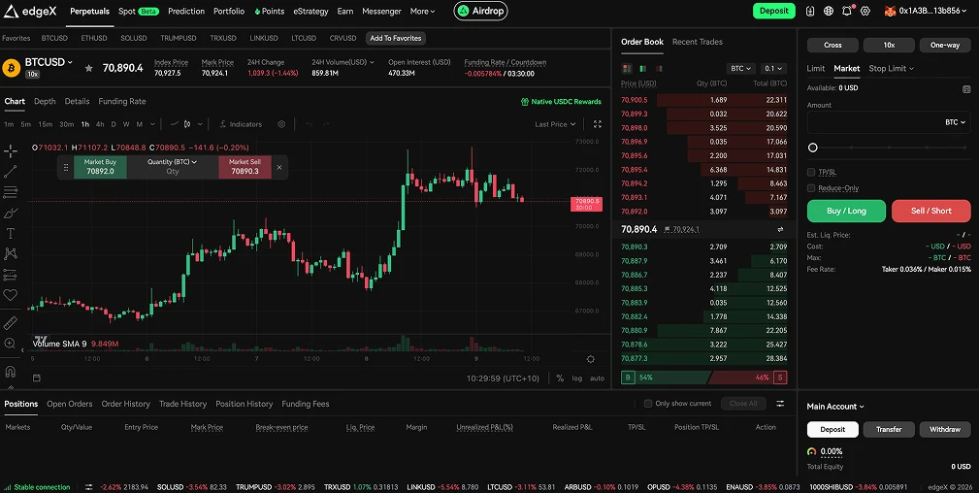The image size is (979, 493).
Task: Open chart settings gear in toolbar
Action: click(x=281, y=124)
